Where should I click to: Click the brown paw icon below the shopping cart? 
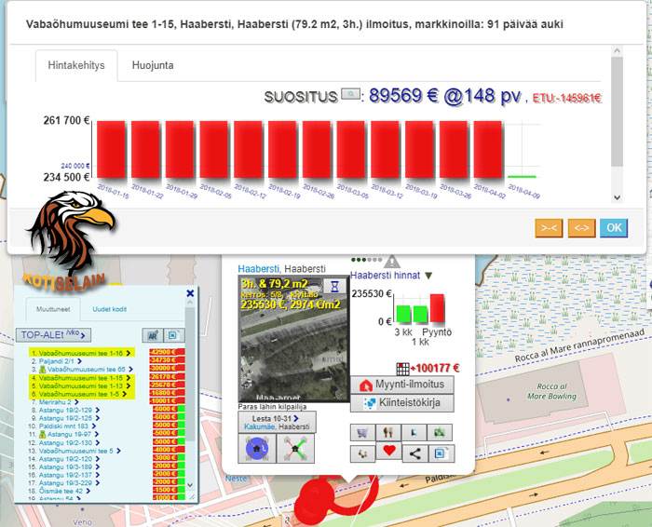[x=362, y=453]
